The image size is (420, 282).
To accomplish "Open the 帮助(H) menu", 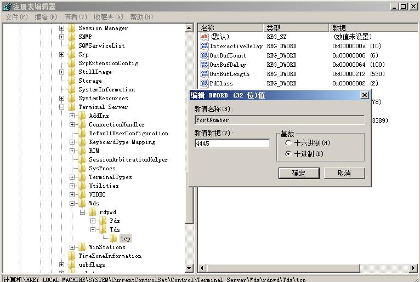I will coord(141,17).
